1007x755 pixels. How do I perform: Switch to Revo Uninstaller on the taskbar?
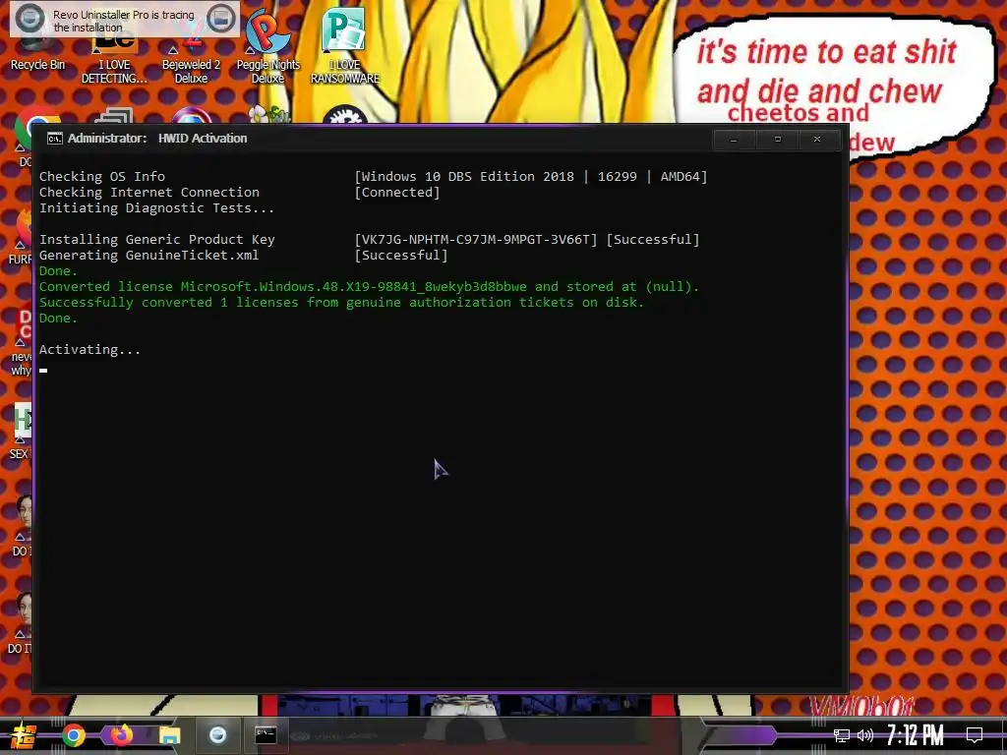(x=217, y=734)
